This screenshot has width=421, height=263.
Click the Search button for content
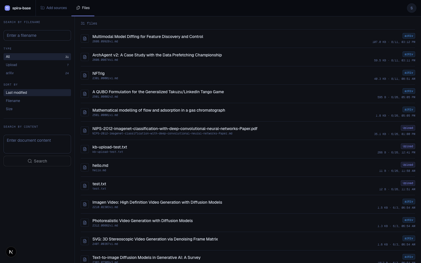[x=37, y=161]
